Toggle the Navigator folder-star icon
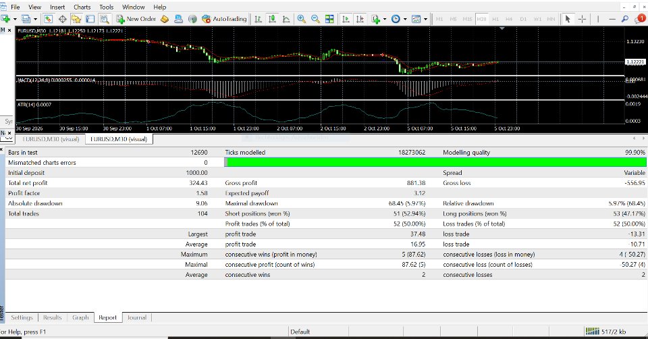 (x=76, y=19)
